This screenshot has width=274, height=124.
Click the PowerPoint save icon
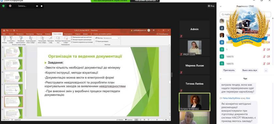click(x=4, y=30)
